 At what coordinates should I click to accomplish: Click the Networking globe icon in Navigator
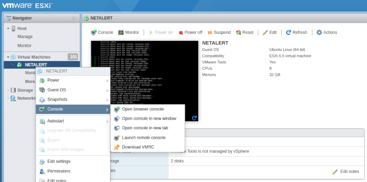[13, 98]
